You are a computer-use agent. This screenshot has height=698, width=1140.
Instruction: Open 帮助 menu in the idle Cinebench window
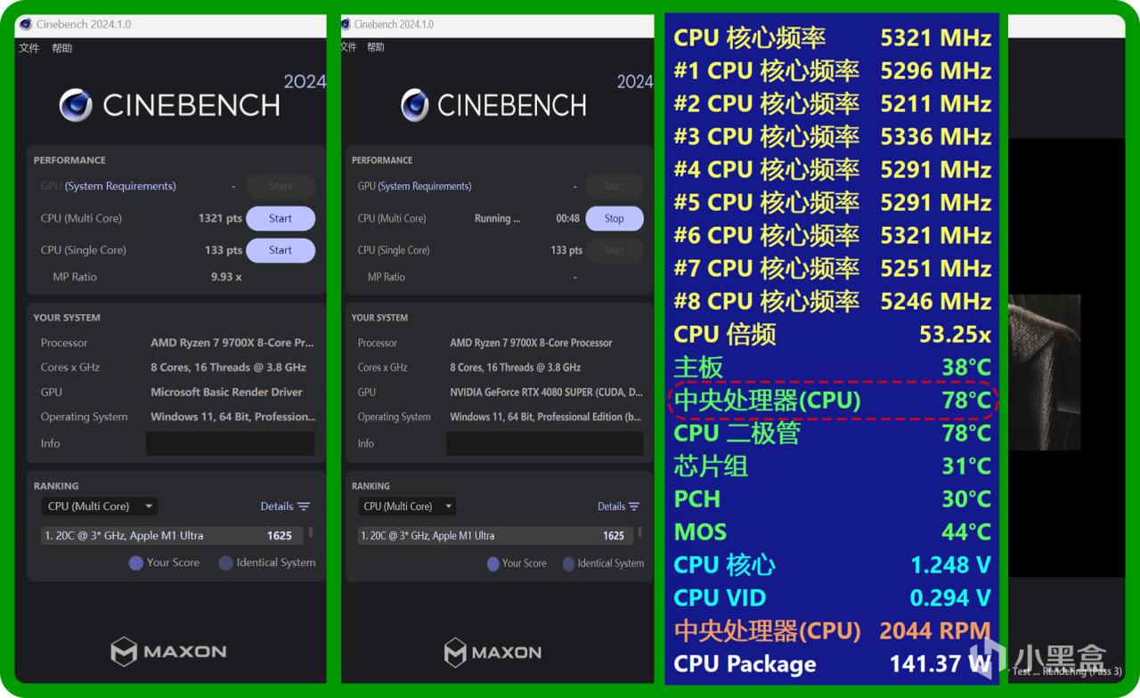click(x=62, y=48)
